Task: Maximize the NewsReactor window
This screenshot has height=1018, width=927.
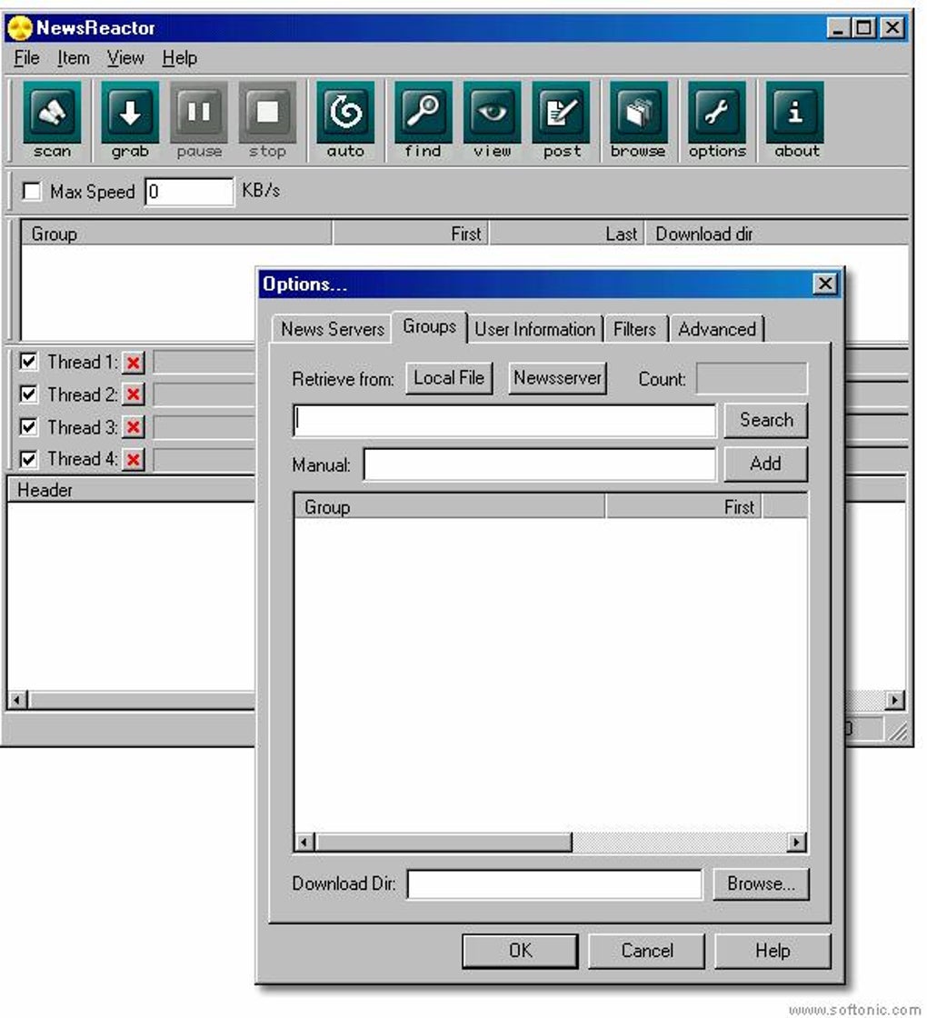Action: pyautogui.click(x=864, y=28)
